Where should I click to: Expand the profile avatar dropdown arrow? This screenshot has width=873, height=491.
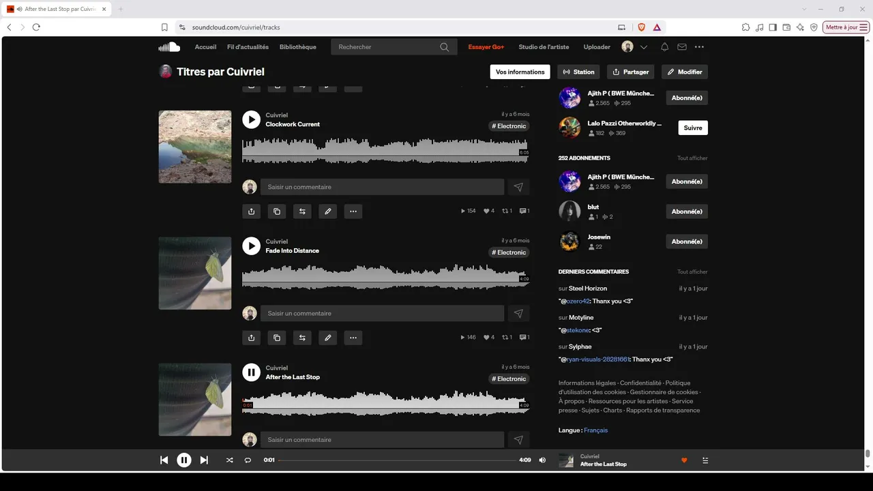pyautogui.click(x=644, y=47)
